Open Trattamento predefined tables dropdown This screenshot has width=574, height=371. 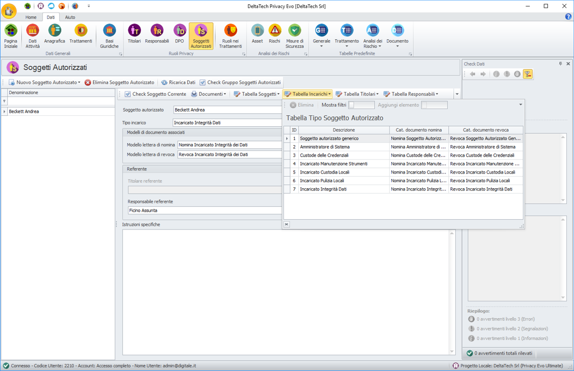(347, 36)
